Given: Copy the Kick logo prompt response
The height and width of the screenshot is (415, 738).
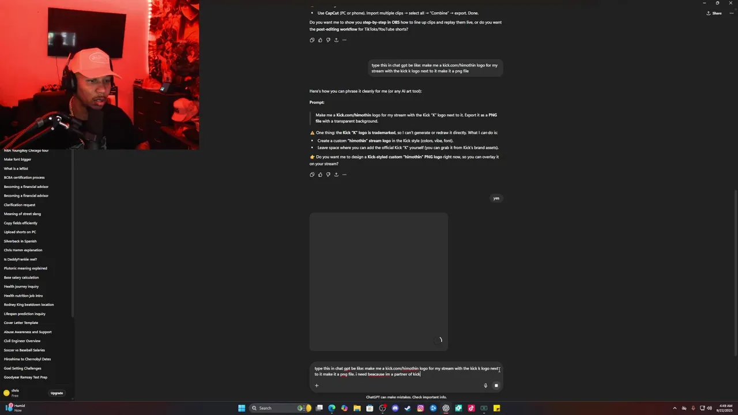Looking at the screenshot, I should 312,175.
